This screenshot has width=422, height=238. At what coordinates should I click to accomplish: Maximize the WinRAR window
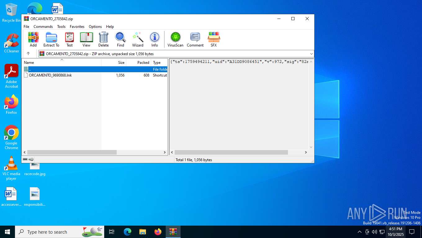293,19
